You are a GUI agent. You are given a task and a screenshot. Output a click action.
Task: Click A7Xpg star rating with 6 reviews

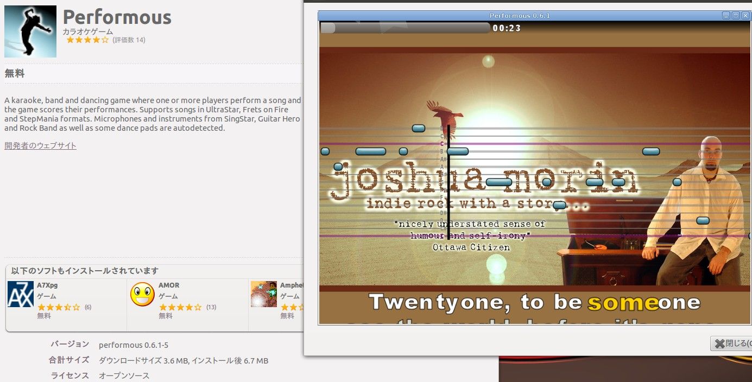tap(59, 307)
